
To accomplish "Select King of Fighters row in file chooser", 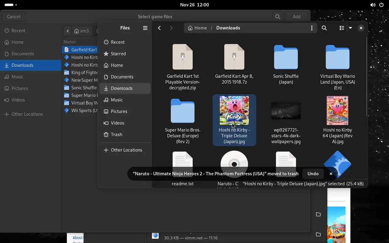I will (80, 73).
